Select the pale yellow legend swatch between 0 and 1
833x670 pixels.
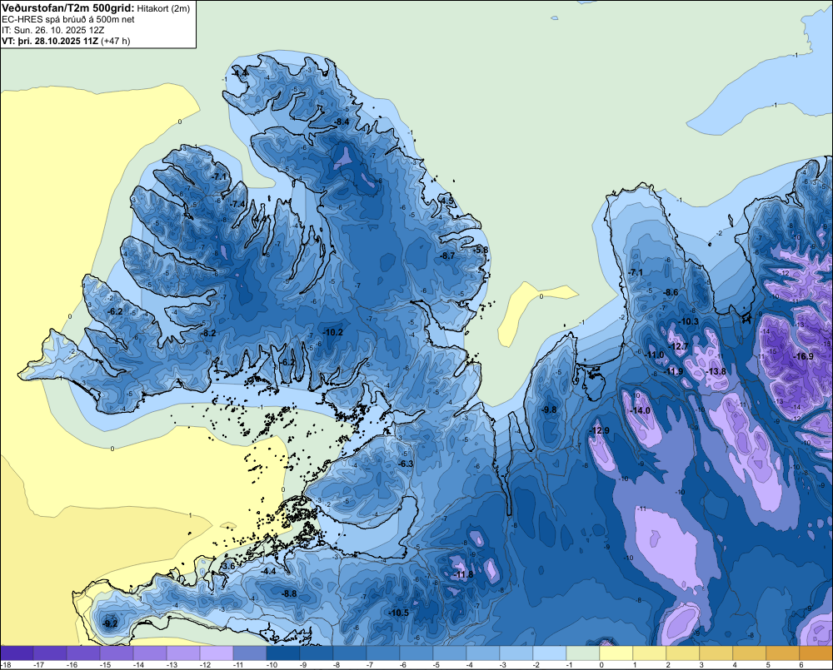coord(616,653)
